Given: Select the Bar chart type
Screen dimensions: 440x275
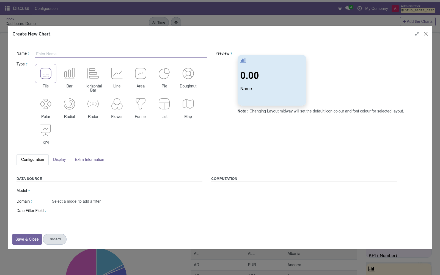Looking at the screenshot, I should [x=69, y=73].
